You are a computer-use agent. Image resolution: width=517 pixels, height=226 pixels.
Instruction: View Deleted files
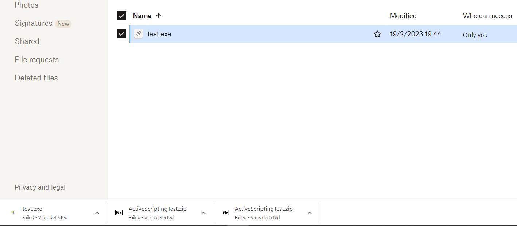(36, 78)
